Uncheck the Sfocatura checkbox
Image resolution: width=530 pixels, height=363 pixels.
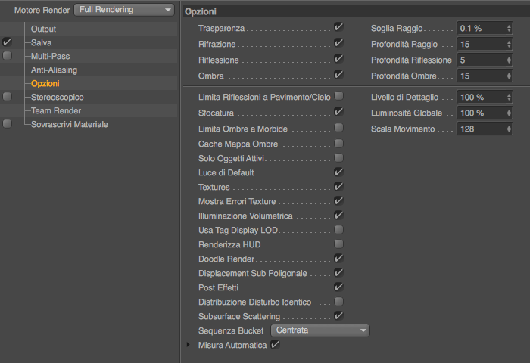pyautogui.click(x=338, y=111)
